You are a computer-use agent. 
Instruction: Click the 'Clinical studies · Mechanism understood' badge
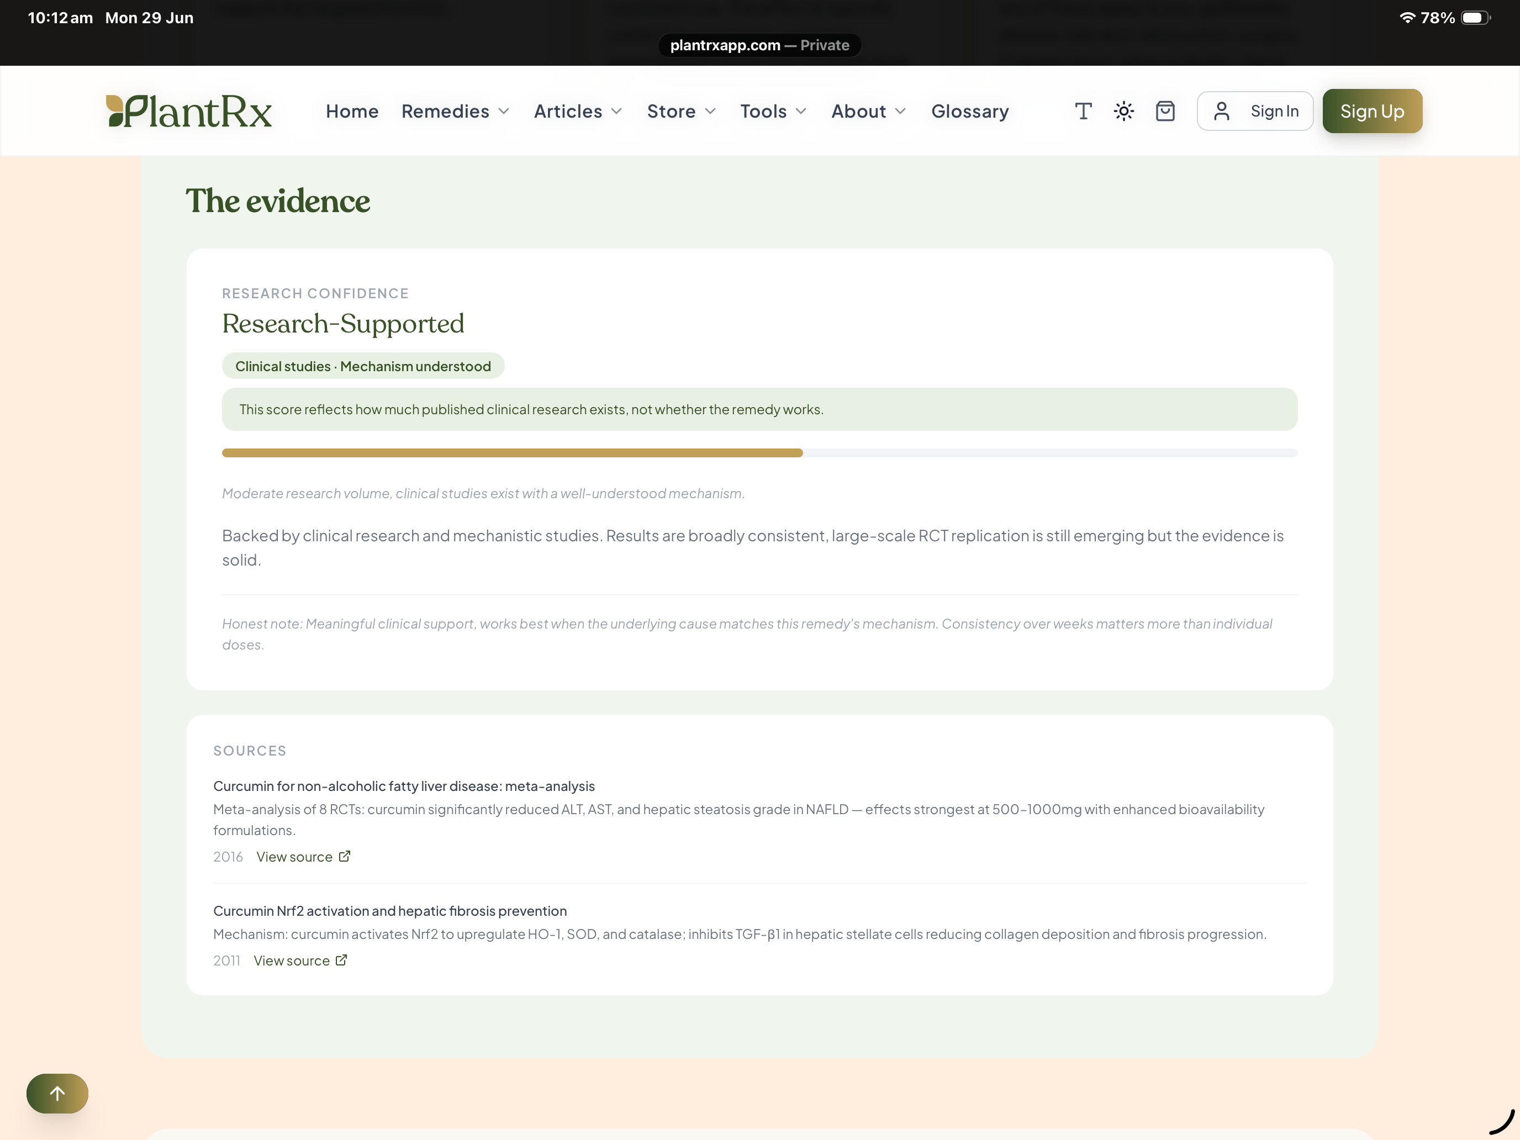click(x=363, y=366)
